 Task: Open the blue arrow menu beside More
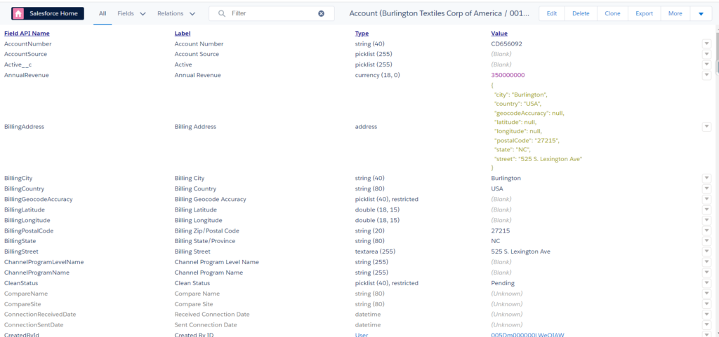701,13
